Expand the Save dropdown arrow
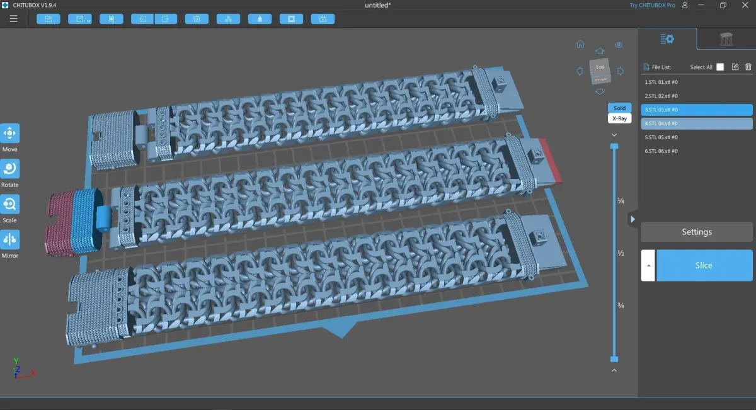The image size is (756, 410). click(x=89, y=20)
